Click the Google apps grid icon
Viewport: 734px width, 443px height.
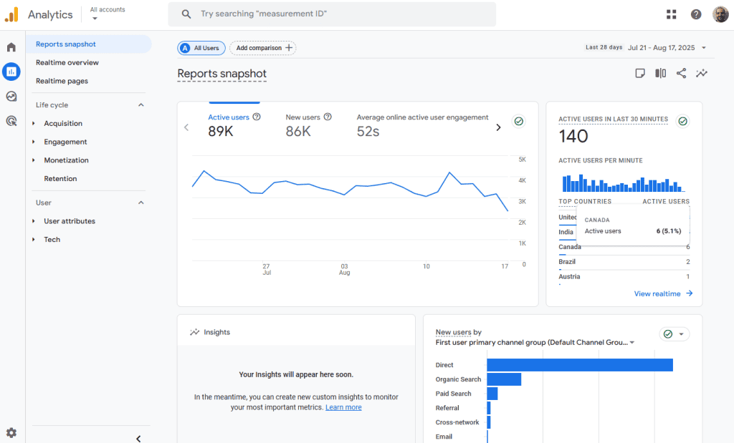pyautogui.click(x=671, y=14)
